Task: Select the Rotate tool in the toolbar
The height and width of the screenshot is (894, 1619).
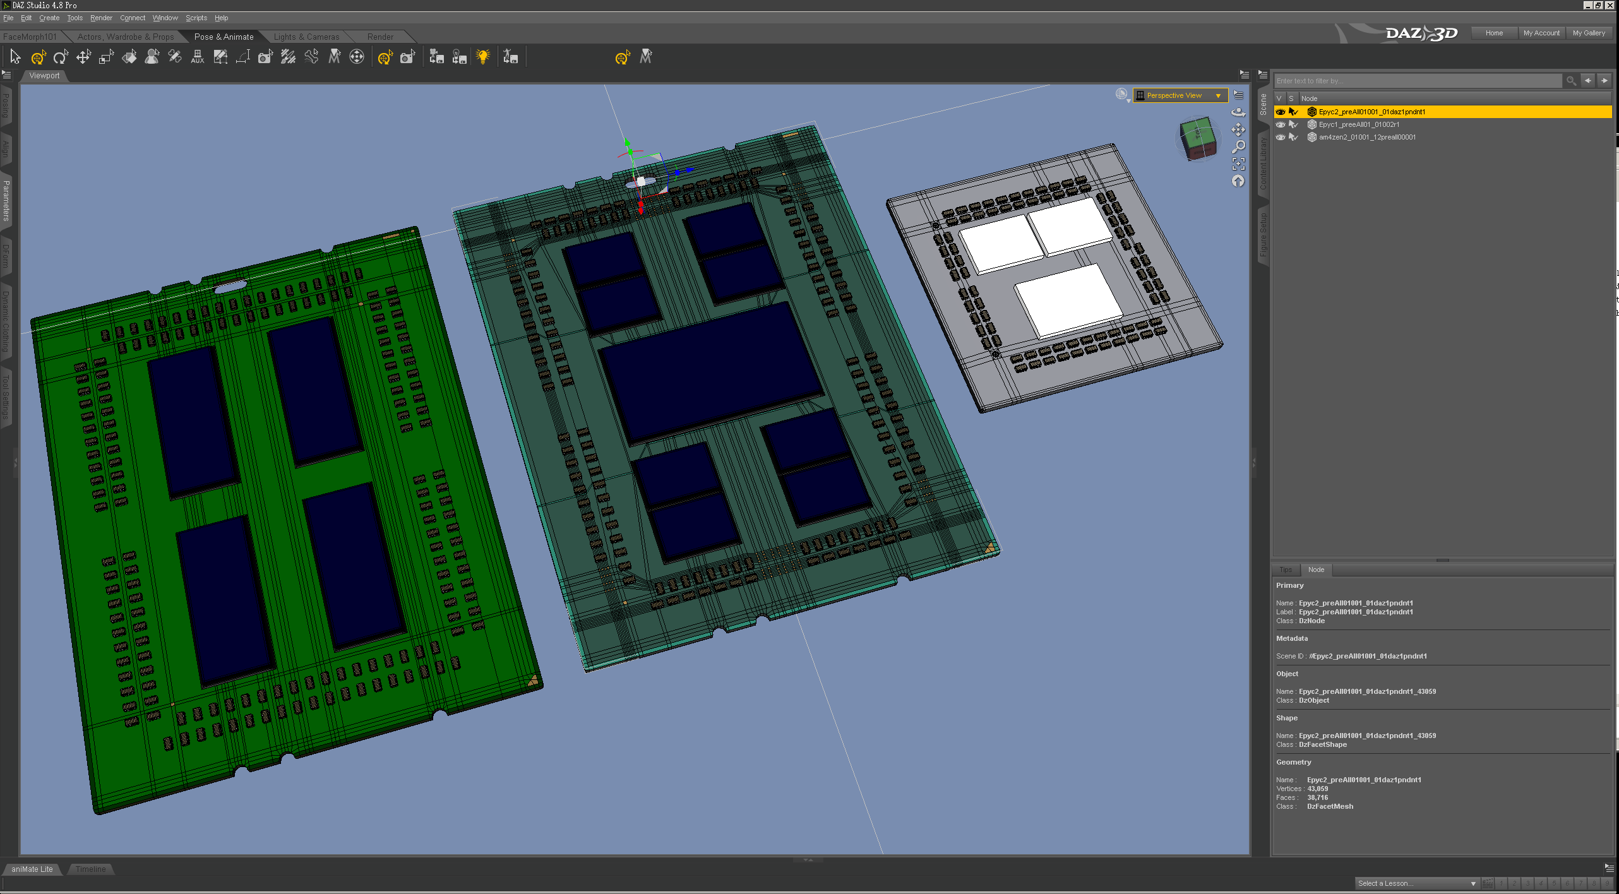Action: [61, 57]
